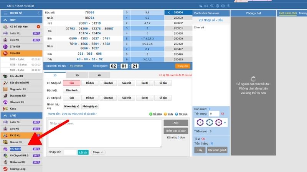The width and height of the screenshot is (307, 172).
Task: Select Đề đuôi in 2D Nhập số row
Action: 90,83
